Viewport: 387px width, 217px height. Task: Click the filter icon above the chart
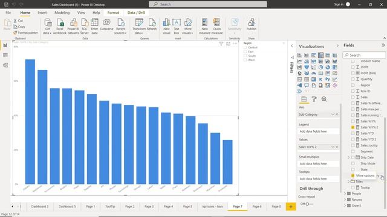pyautogui.click(x=221, y=44)
